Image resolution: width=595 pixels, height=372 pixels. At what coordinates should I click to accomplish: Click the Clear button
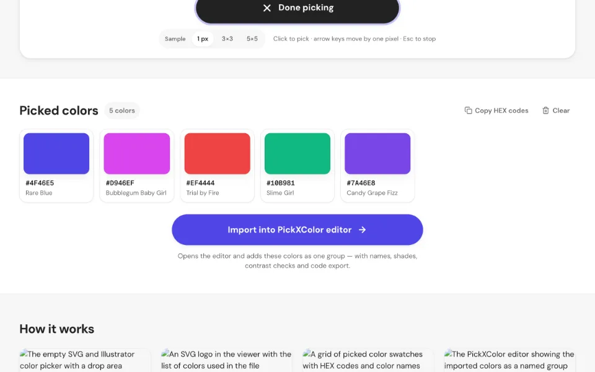[556, 110]
